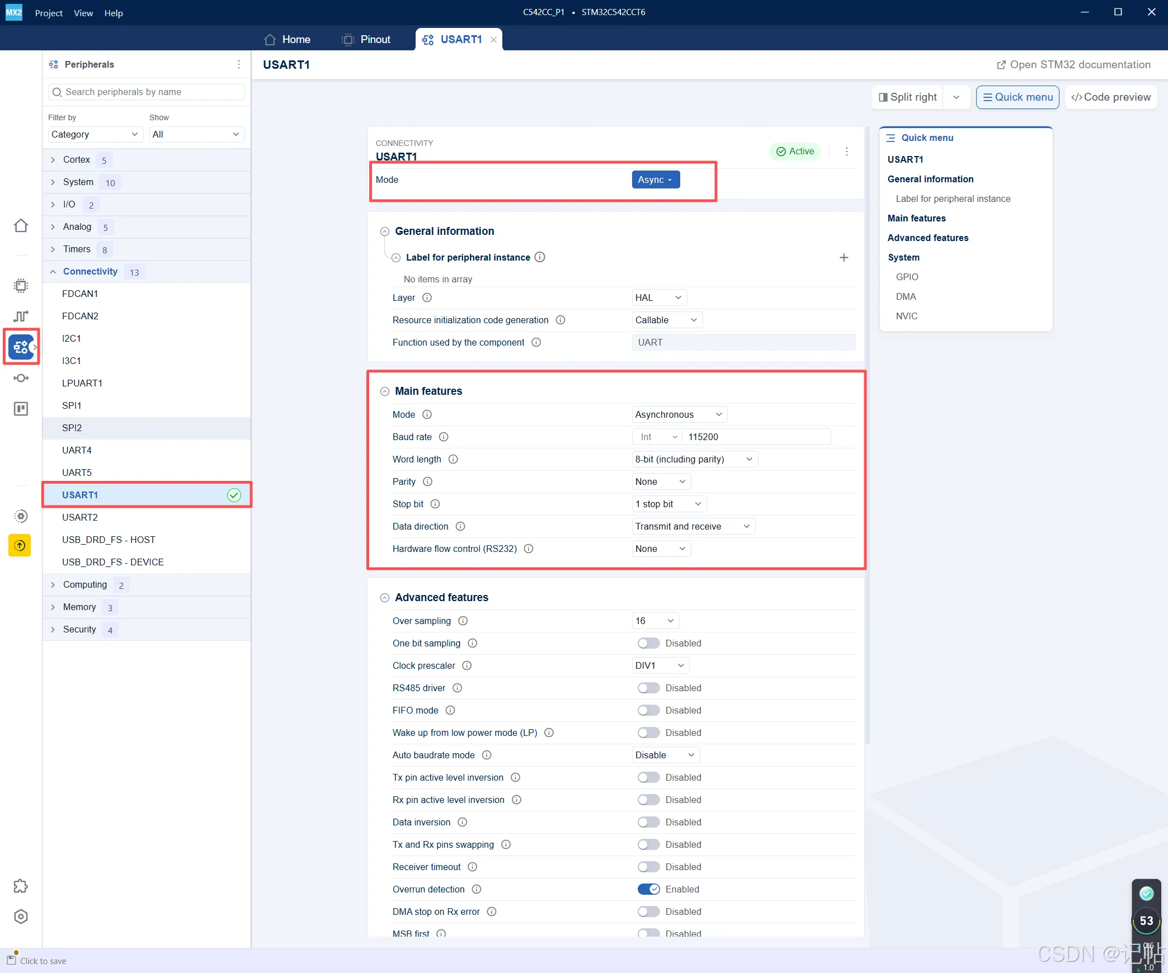Image resolution: width=1168 pixels, height=973 pixels.
Task: Collapse the Connectivity category
Action: (147, 272)
